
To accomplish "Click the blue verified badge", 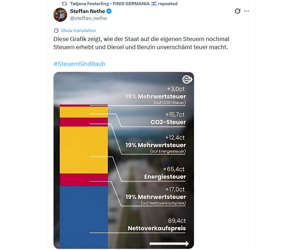I will click(109, 12).
